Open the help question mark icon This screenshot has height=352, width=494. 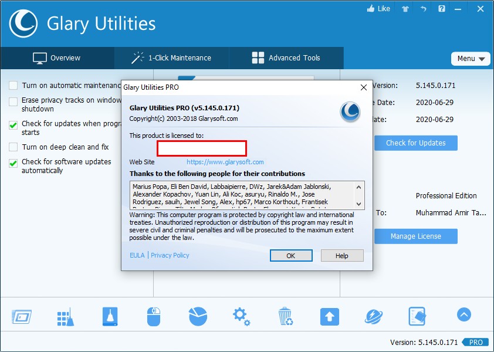[442, 9]
